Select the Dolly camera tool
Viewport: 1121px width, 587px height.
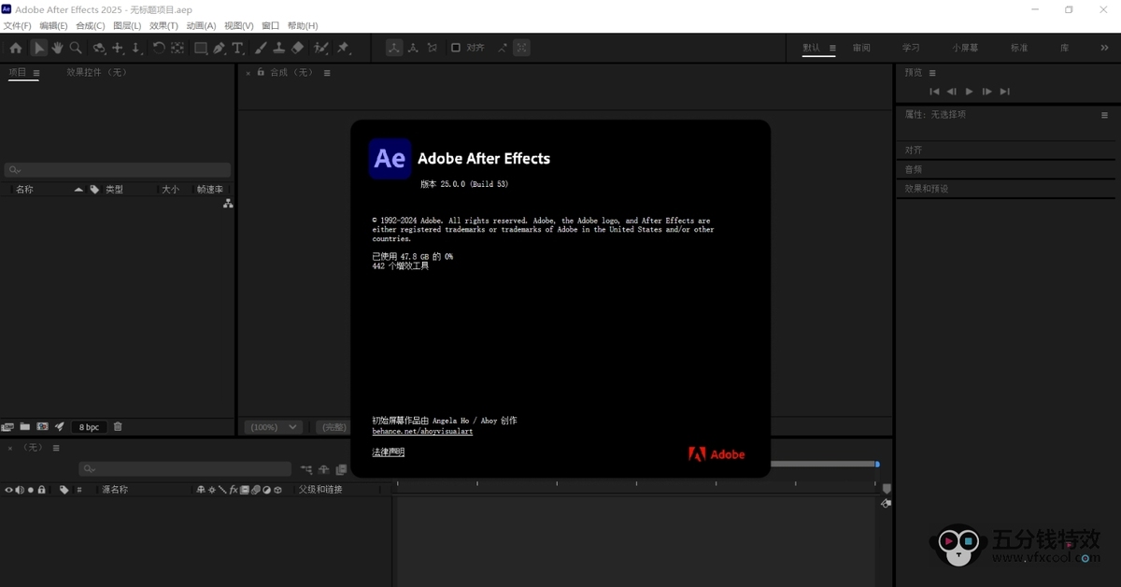tap(135, 48)
